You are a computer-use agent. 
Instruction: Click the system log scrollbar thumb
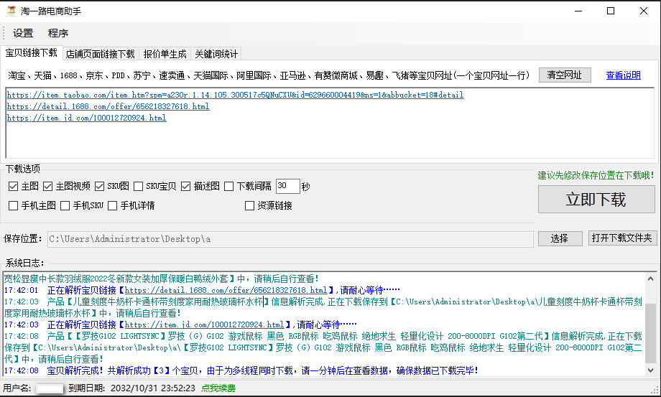pos(650,332)
